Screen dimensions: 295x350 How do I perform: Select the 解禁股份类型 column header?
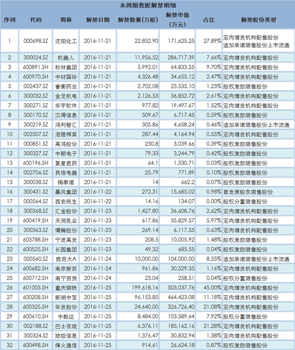click(x=258, y=20)
